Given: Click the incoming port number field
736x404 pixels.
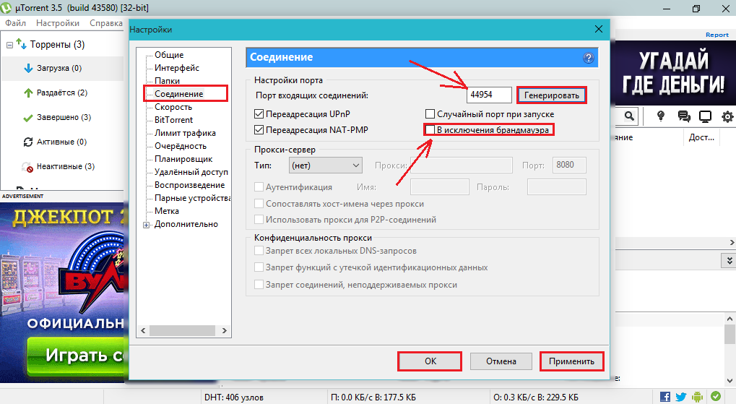Looking at the screenshot, I should 489,95.
